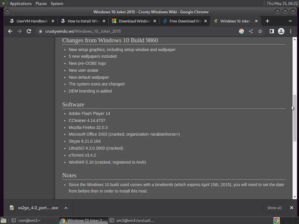Click the show desktop icon in taskbar
Screen dimensions: 299x224
(x=4, y=220)
